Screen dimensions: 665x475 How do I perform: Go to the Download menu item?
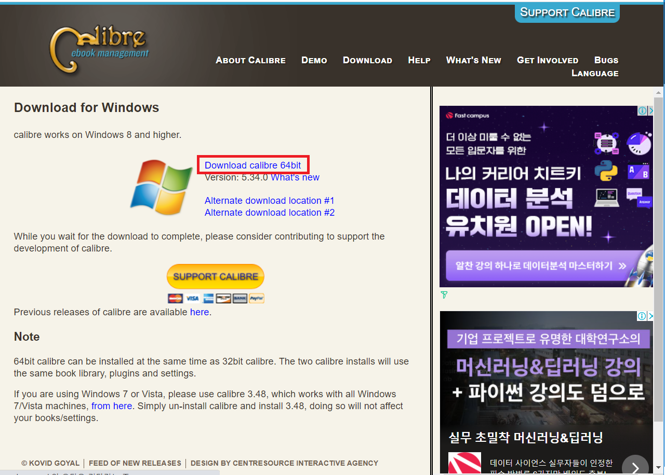coord(367,60)
